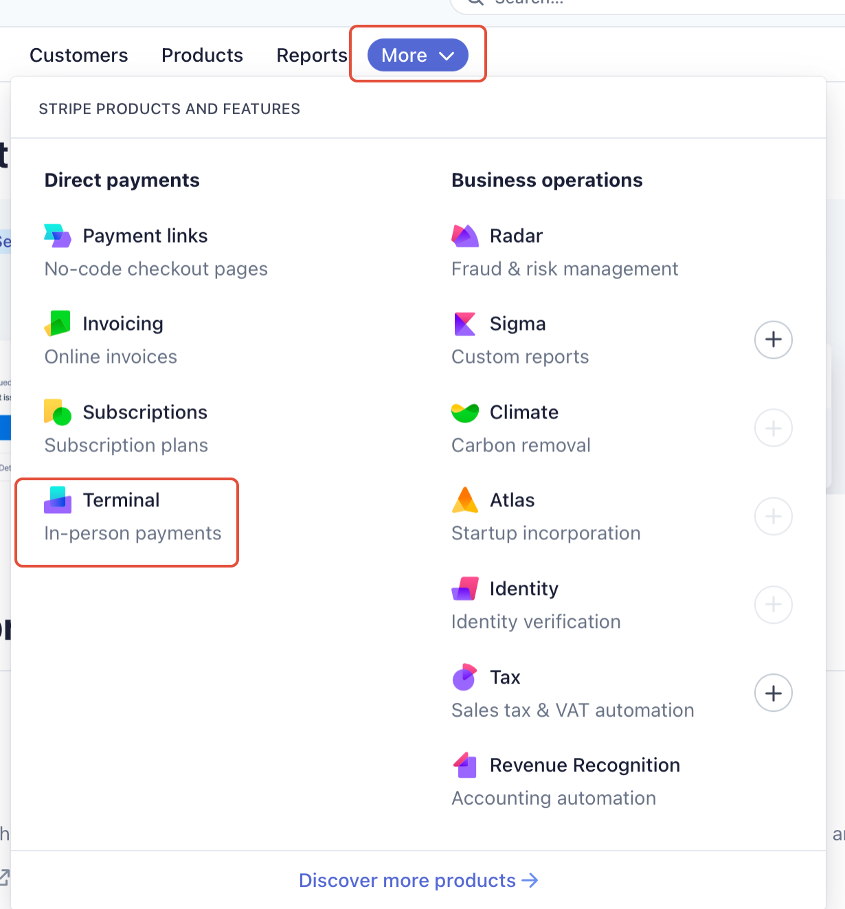Viewport: 845px width, 909px height.
Task: Click 'Sales tax & VAT automation' text
Action: [x=572, y=710]
